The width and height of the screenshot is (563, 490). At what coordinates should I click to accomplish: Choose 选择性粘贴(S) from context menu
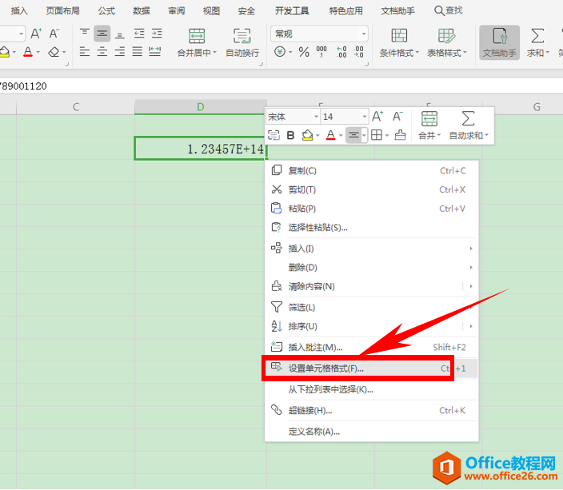pos(372,228)
